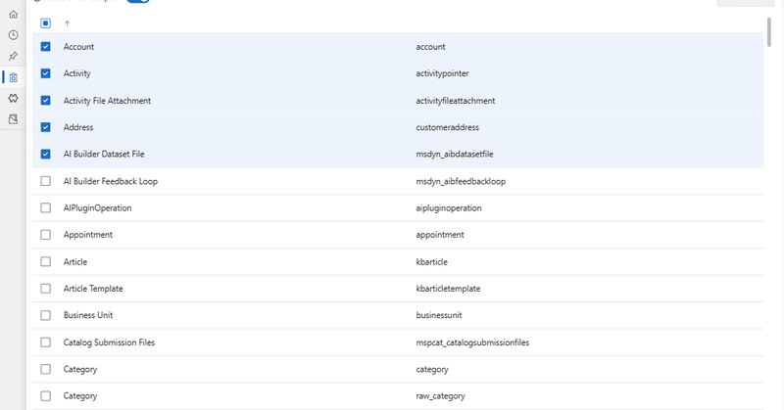784x410 pixels.
Task: Click the Catalog Submission Files name
Action: [109, 342]
